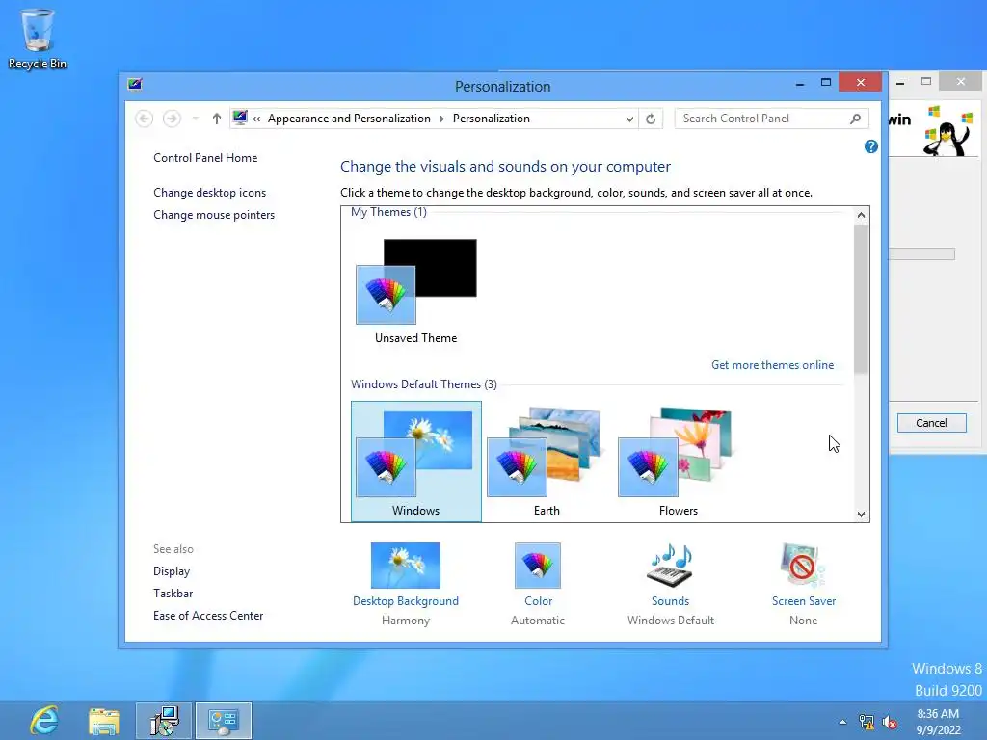Launch Internet Explorer from the taskbar
Screen dimensions: 987x740
44,721
